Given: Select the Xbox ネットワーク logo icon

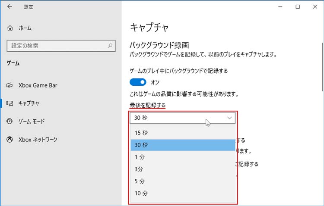Looking at the screenshot, I should coord(10,140).
